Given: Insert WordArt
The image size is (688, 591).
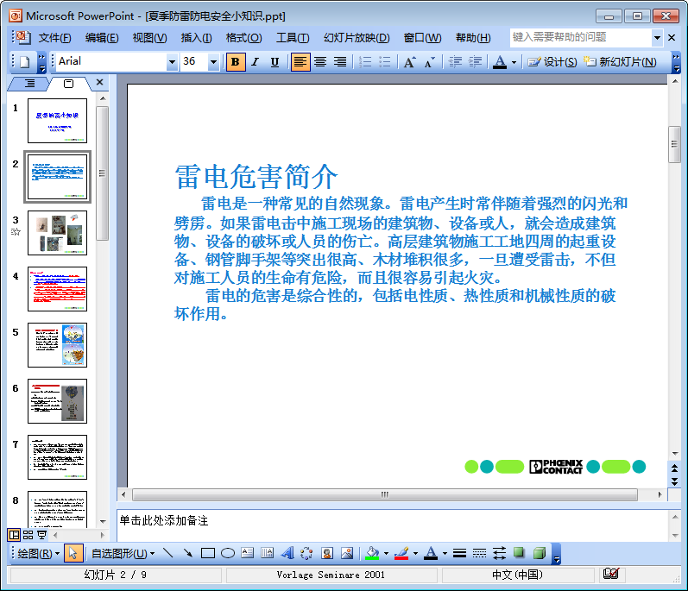Looking at the screenshot, I should 287,553.
